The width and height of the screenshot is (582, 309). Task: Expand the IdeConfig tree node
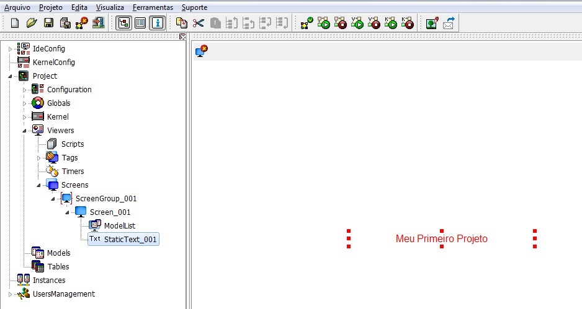tap(11, 49)
